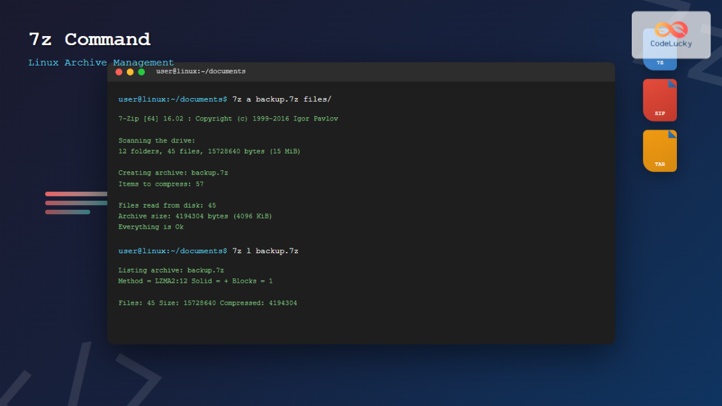Click the red terminal traffic light
The height and width of the screenshot is (406, 722).
119,72
